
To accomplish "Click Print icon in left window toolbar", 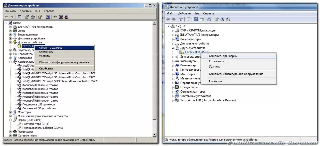I will [x=33, y=17].
